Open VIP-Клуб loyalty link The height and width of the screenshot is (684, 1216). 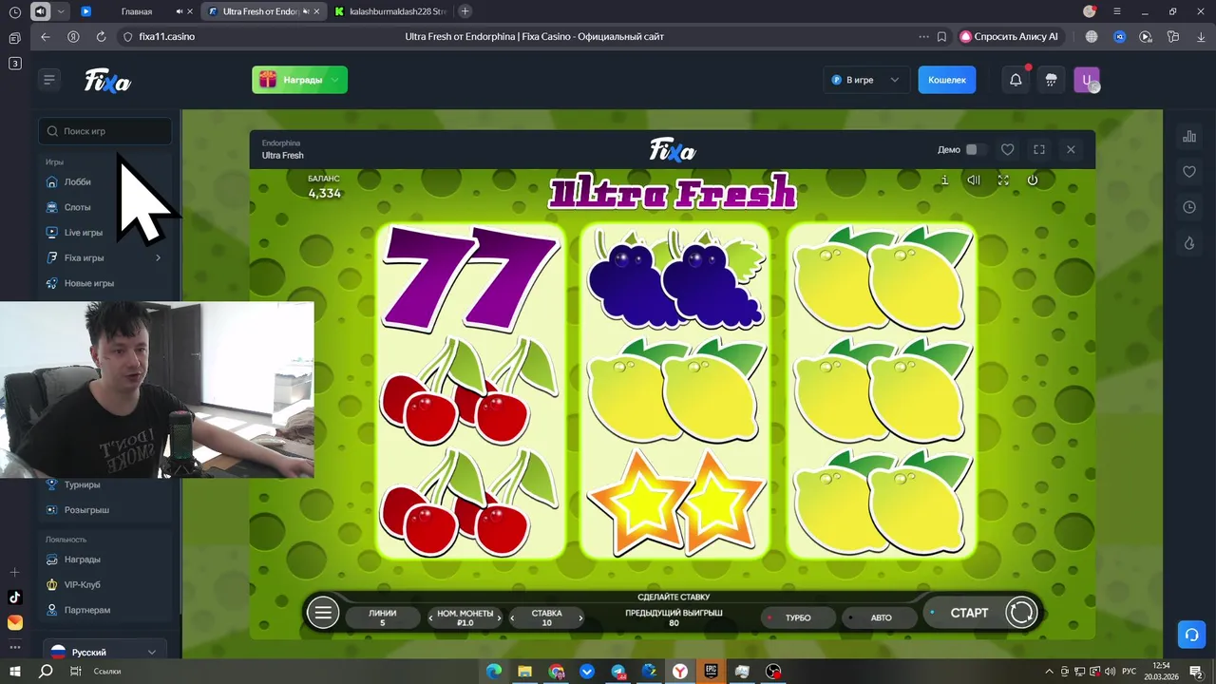tap(82, 585)
